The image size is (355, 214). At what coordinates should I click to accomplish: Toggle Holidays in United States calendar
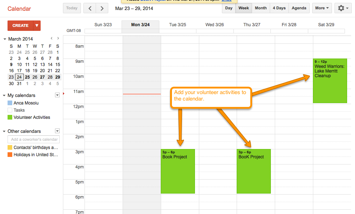(x=10, y=155)
